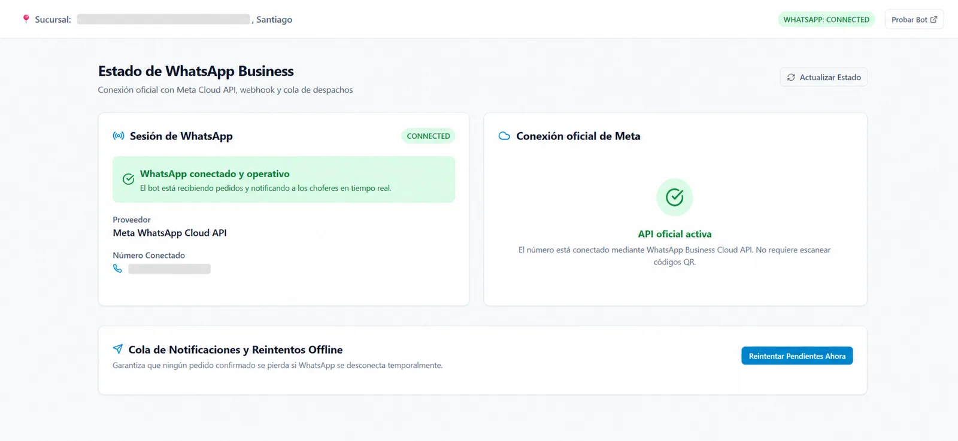Image resolution: width=958 pixels, height=441 pixels.
Task: Click the 'Meta WhatsApp Cloud API' provider text
Action: [169, 233]
